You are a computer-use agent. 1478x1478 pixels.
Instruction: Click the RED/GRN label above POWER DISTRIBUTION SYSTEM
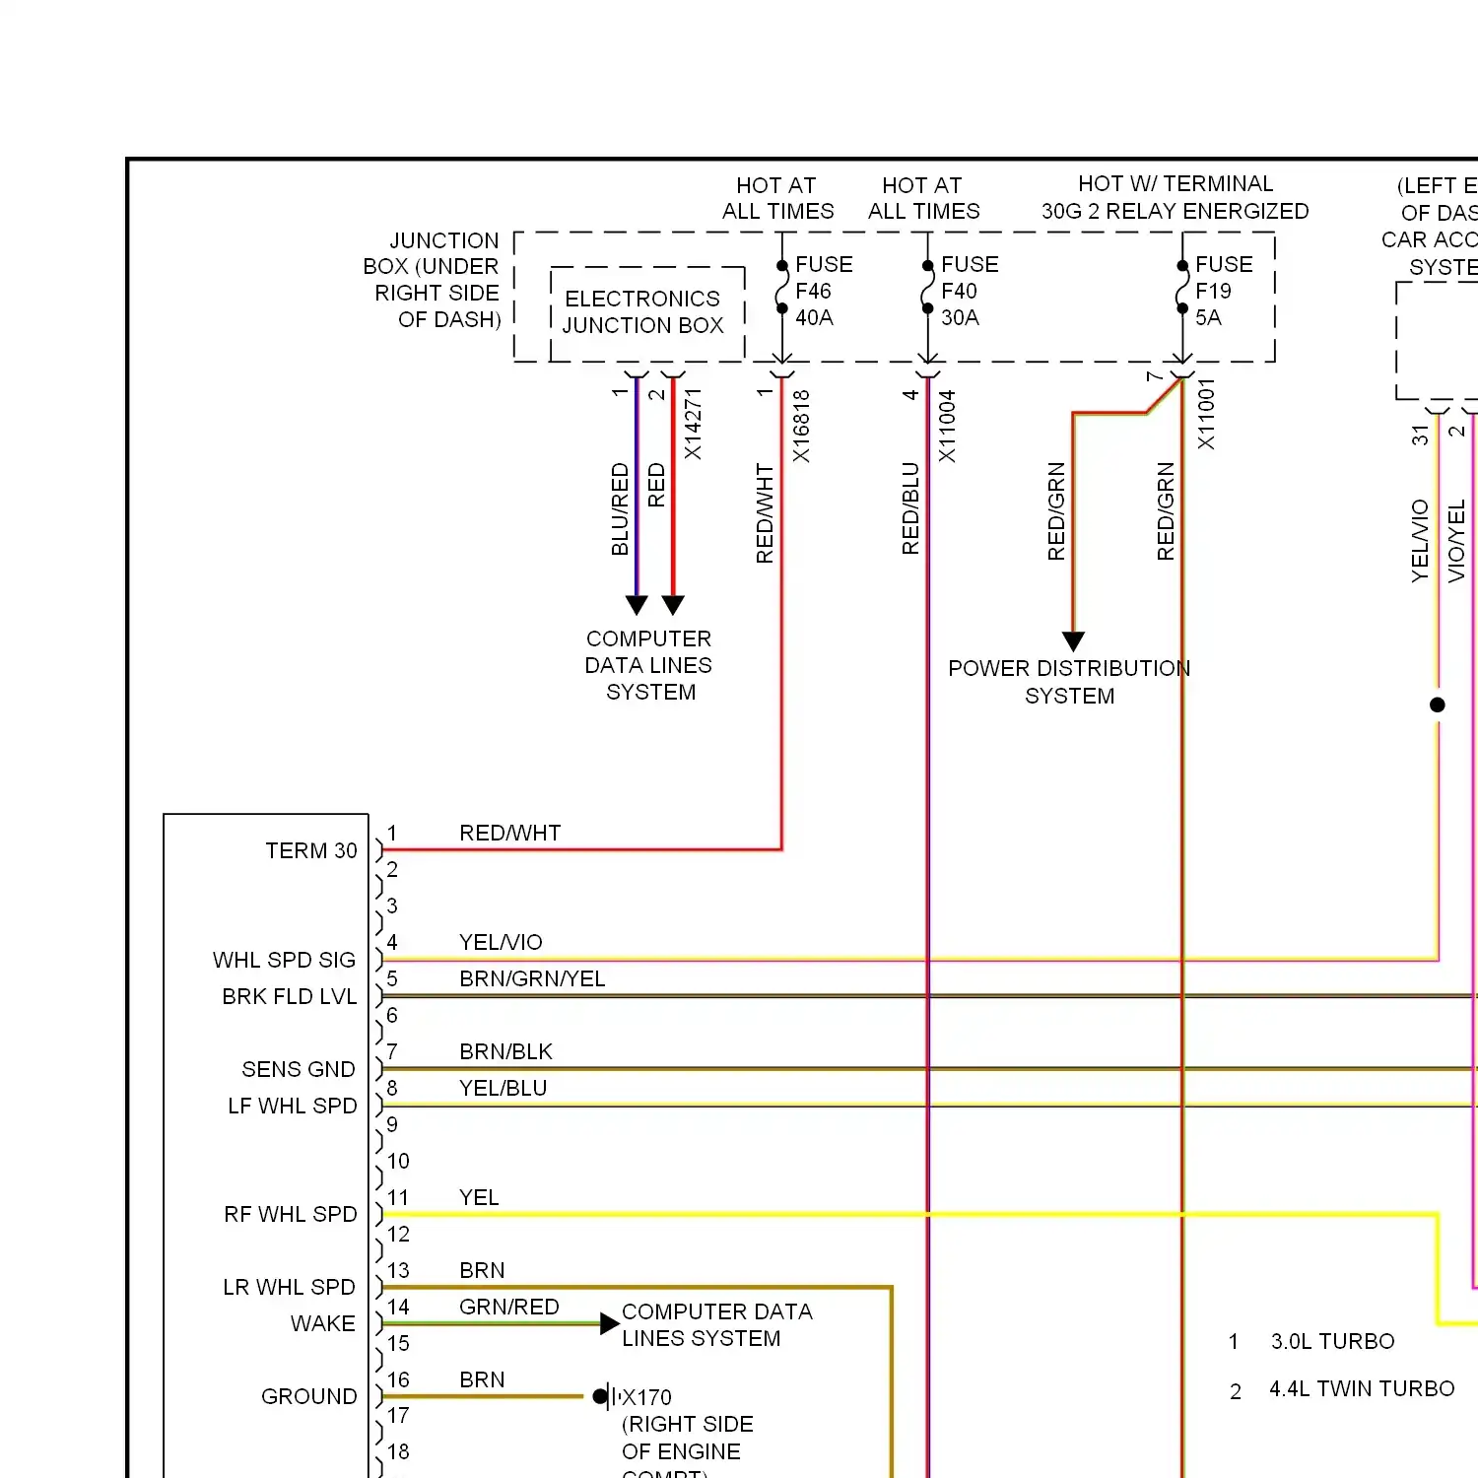1056,511
